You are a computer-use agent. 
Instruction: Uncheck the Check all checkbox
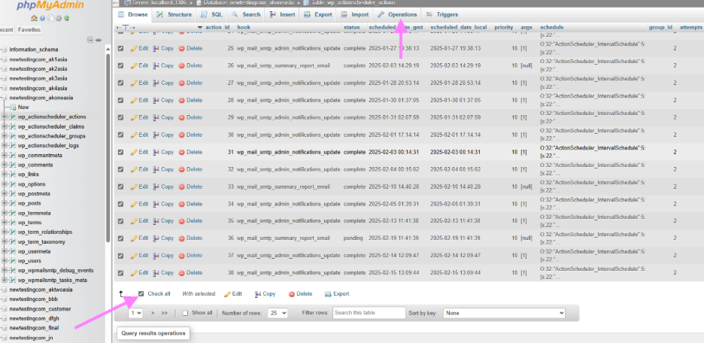(141, 293)
